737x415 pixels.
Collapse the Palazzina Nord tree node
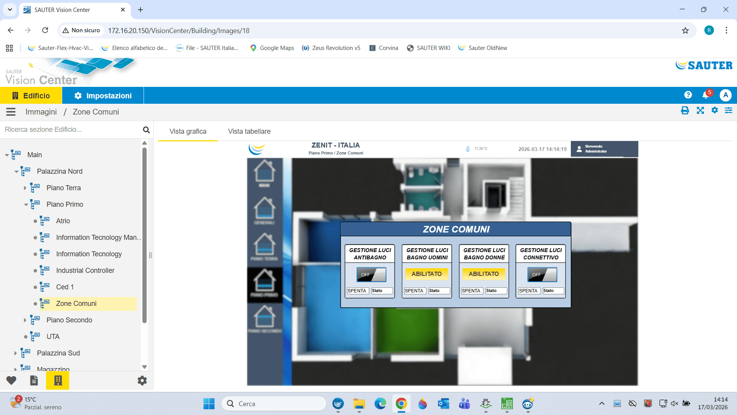(16, 171)
